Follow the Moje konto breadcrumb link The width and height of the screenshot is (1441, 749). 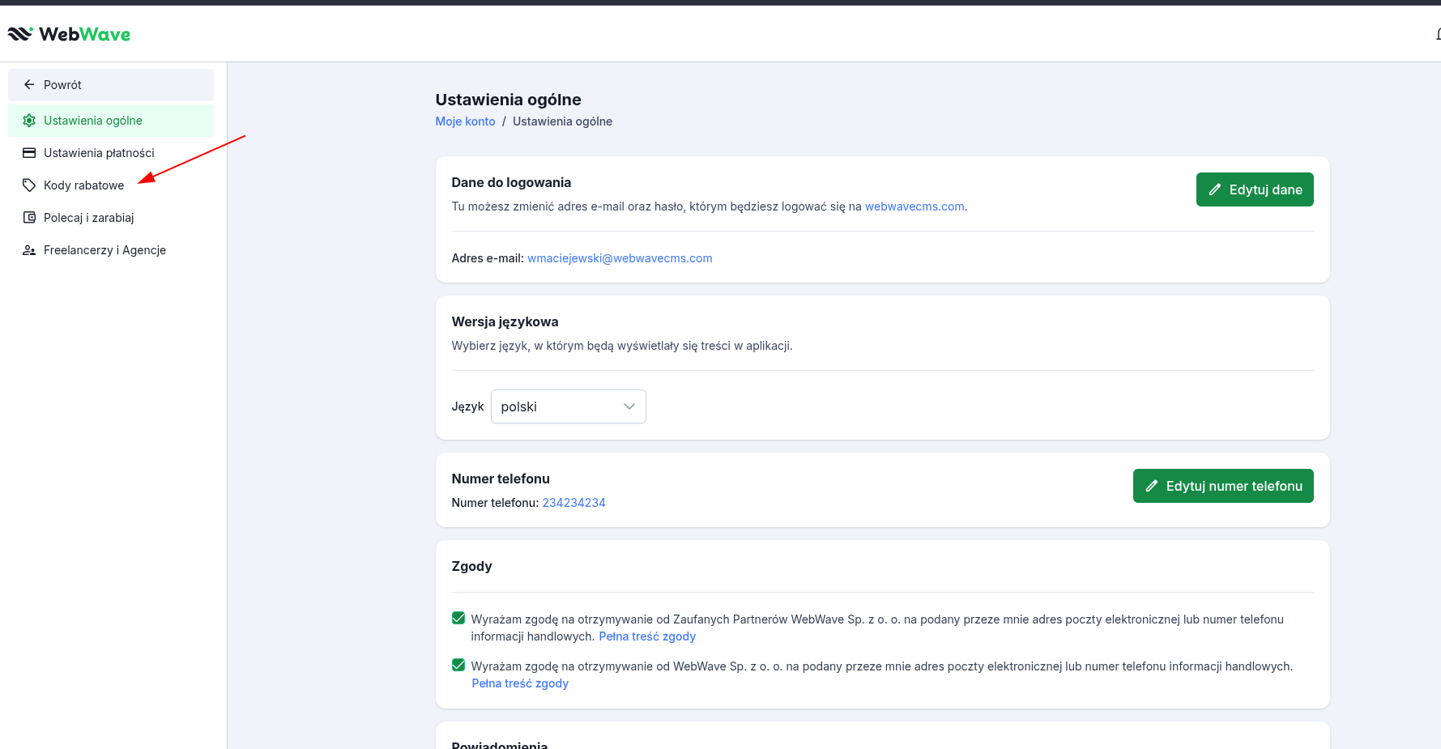pos(465,121)
